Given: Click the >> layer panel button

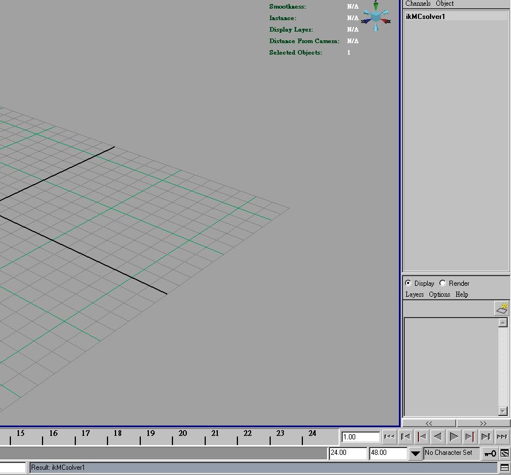Looking at the screenshot, I should [x=483, y=423].
